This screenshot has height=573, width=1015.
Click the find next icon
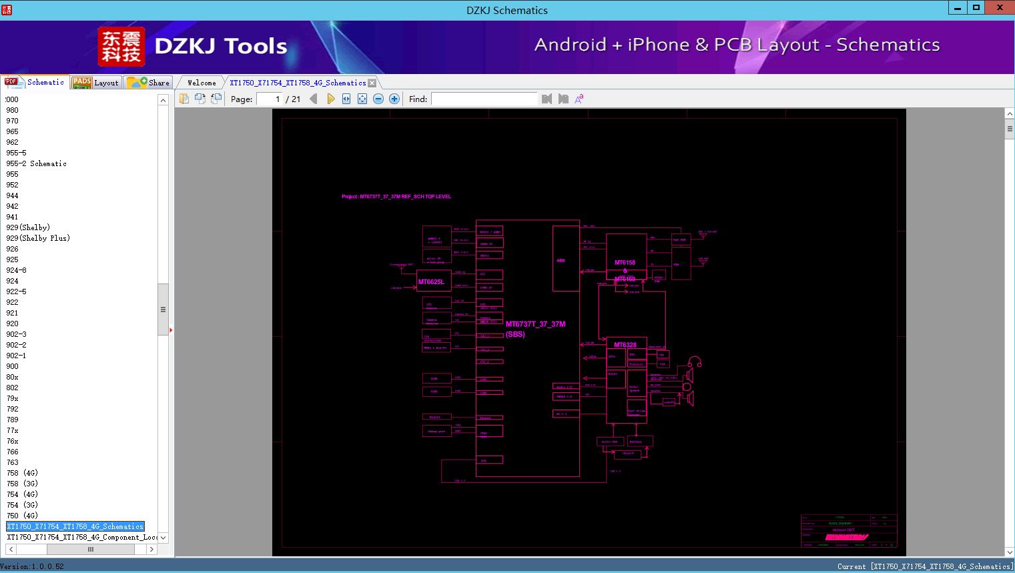[x=563, y=99]
